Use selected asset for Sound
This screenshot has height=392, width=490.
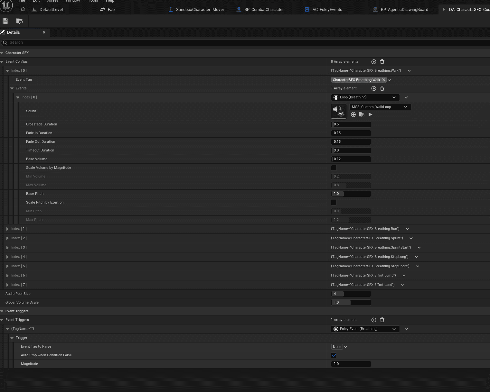click(353, 114)
